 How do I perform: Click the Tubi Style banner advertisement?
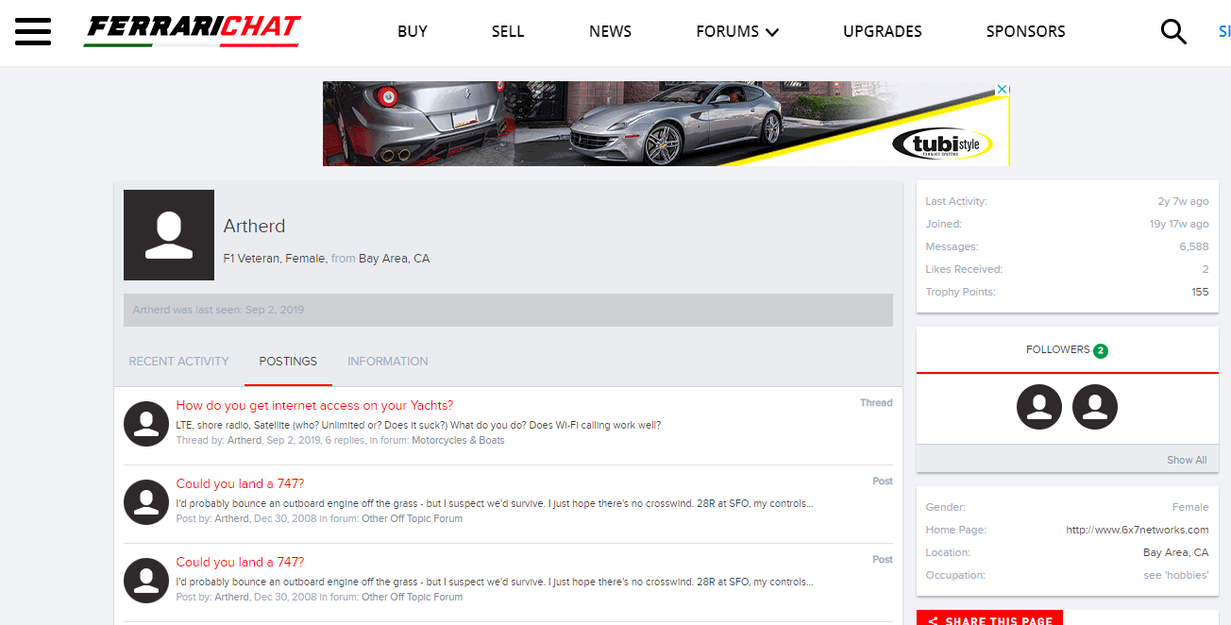point(666,124)
